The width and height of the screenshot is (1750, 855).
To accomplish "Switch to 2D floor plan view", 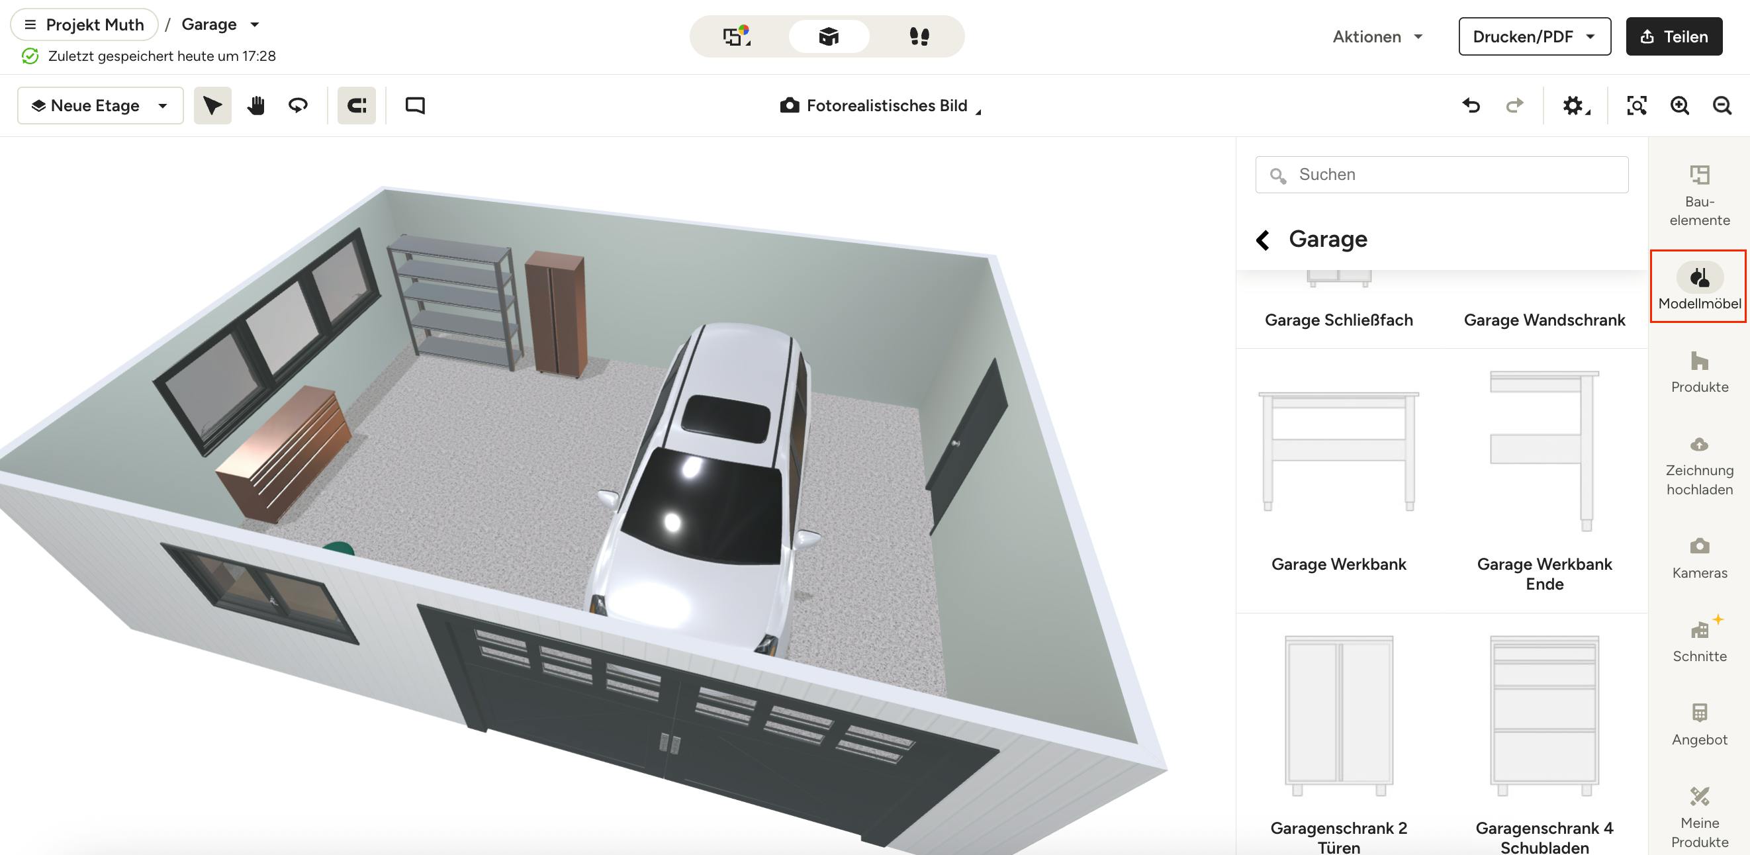I will [x=737, y=36].
